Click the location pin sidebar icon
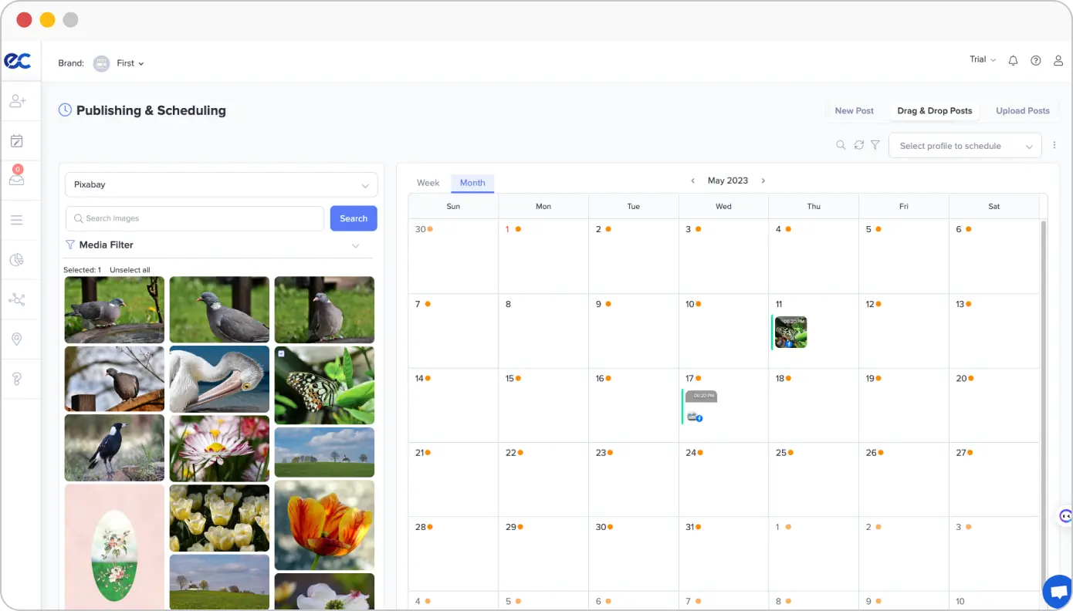The height and width of the screenshot is (611, 1073). click(x=21, y=339)
